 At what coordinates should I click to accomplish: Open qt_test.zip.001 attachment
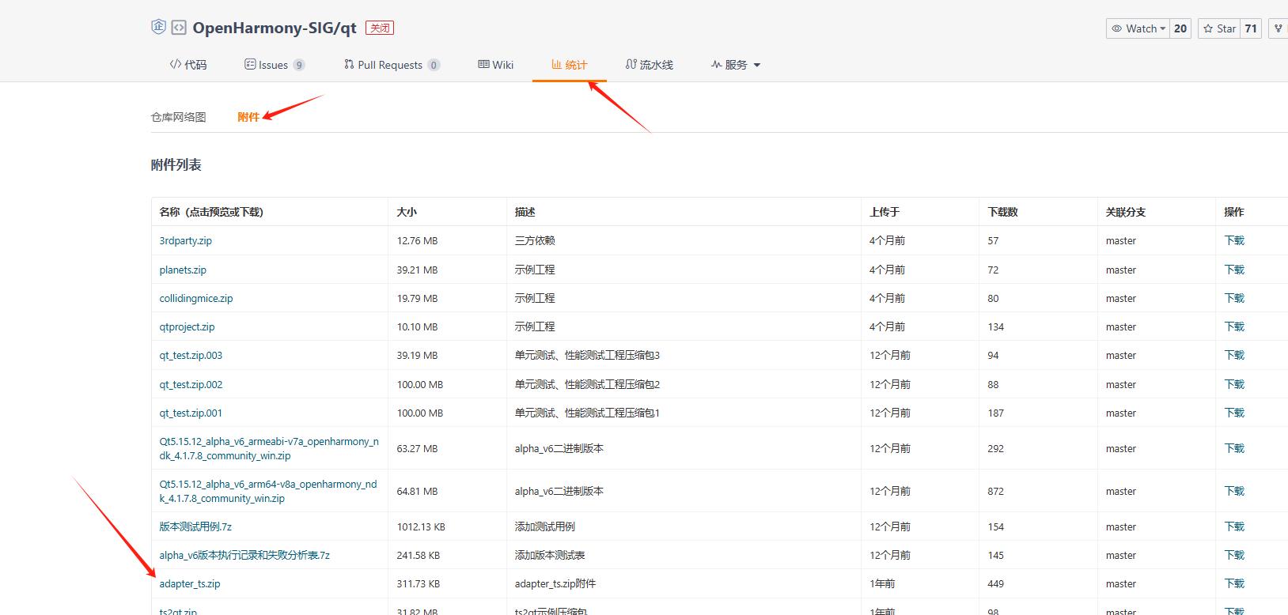pyautogui.click(x=191, y=413)
